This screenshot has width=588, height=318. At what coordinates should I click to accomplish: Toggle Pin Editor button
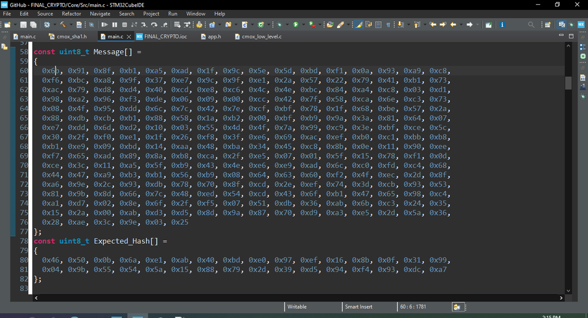(x=488, y=24)
